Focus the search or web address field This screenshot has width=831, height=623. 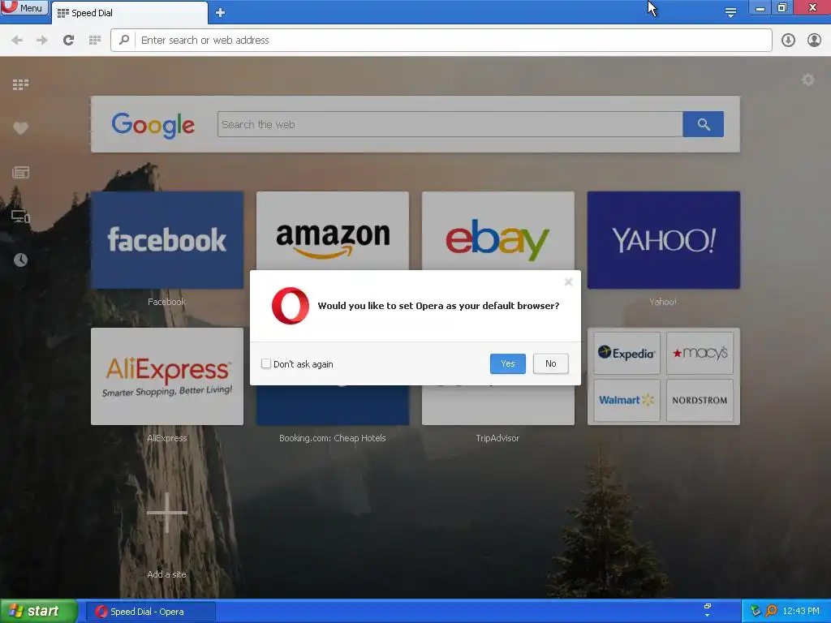[441, 41]
